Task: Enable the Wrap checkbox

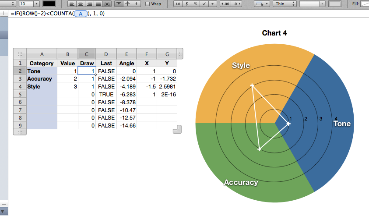Action: [x=148, y=4]
